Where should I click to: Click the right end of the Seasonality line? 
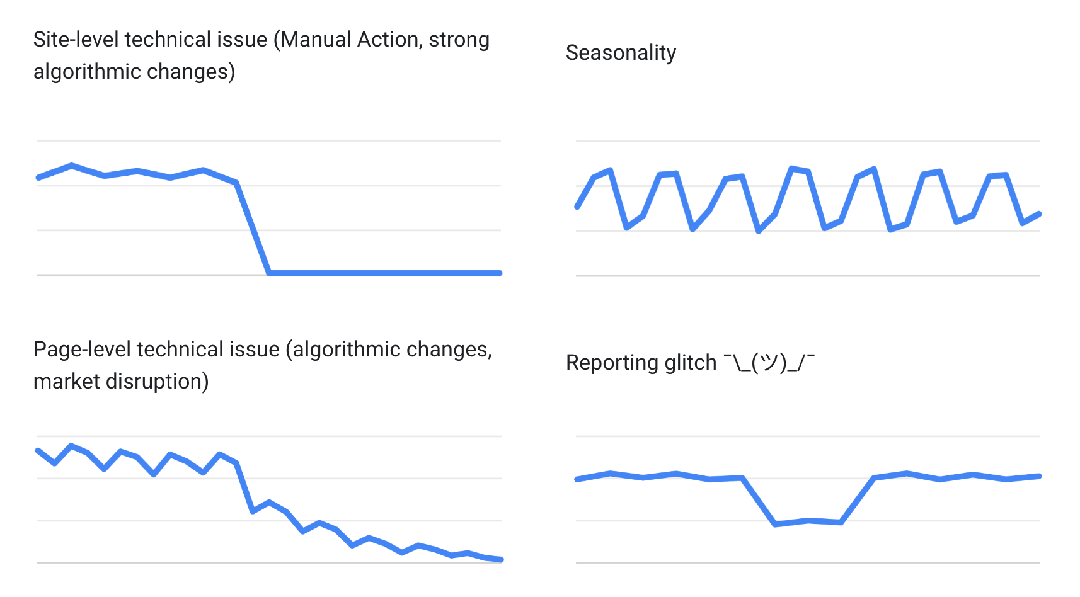click(1038, 214)
